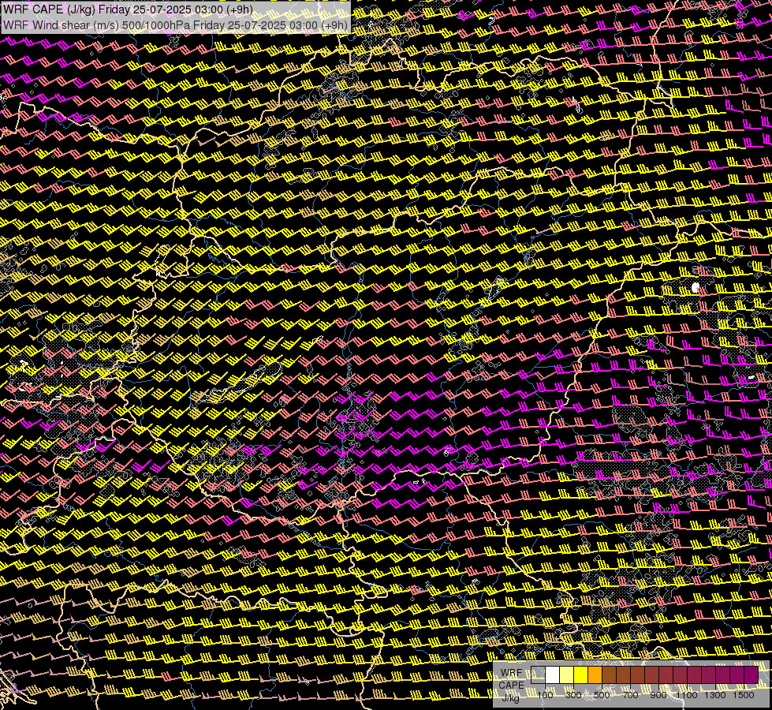
Task: Click the 1100 legend value label
Action: (686, 695)
